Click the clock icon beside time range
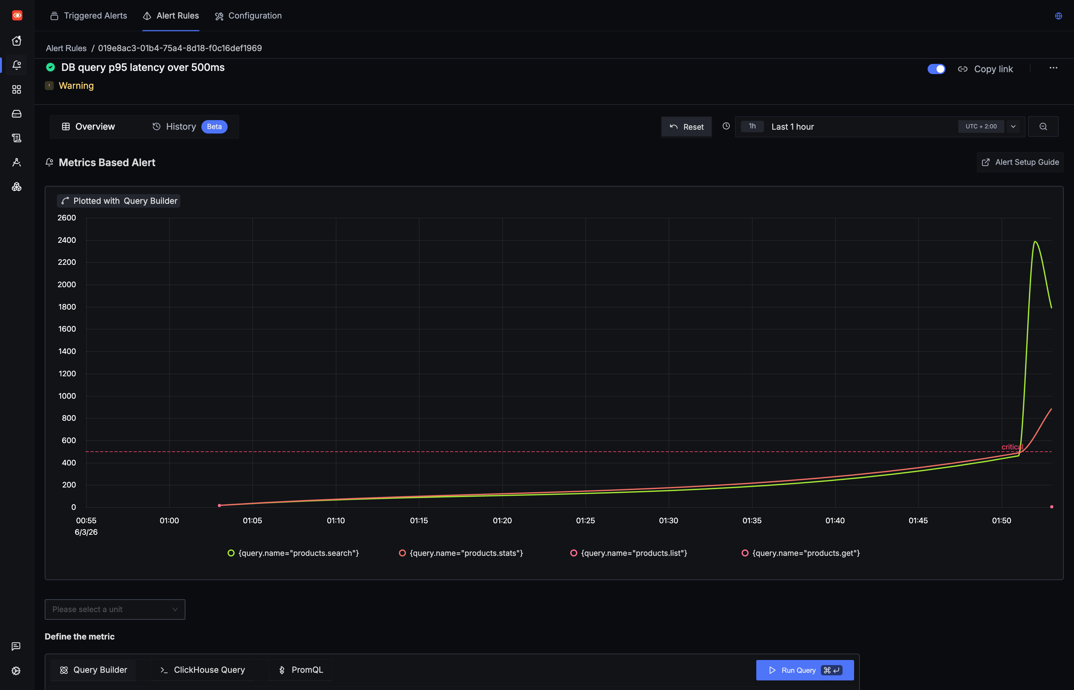This screenshot has width=1074, height=690. [726, 126]
